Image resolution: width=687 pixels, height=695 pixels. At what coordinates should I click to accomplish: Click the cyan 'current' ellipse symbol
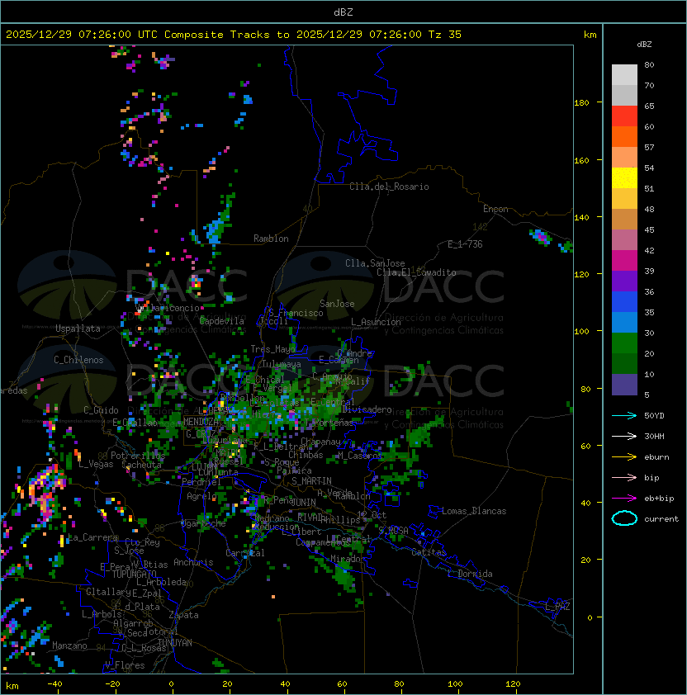624,518
